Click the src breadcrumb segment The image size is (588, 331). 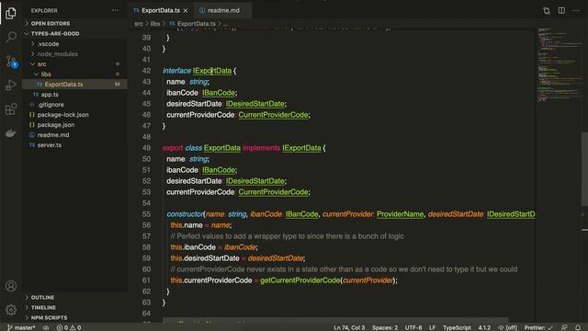(139, 24)
